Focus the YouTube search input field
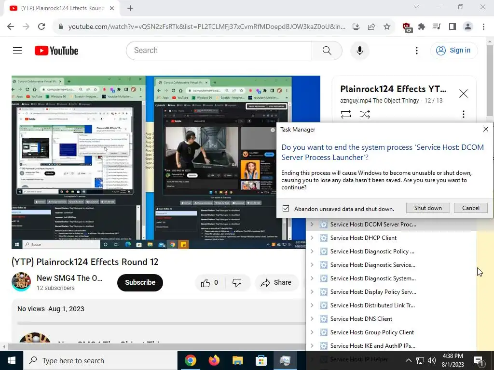This screenshot has height=370, width=494. (219, 50)
